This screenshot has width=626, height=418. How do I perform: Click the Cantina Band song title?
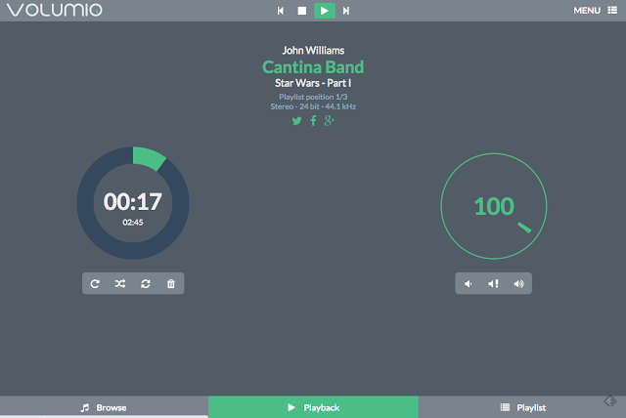tap(313, 67)
